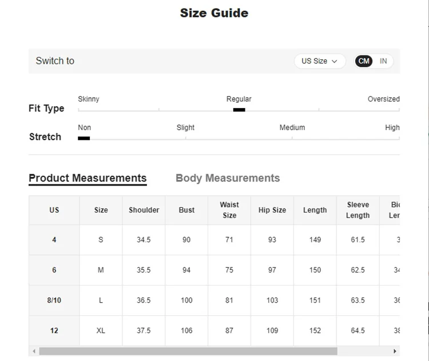Switch to Body Measurements tab
429x361 pixels.
pos(228,178)
